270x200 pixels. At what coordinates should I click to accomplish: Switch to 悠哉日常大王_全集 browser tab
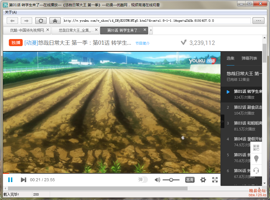pyautogui.click(x=75, y=31)
